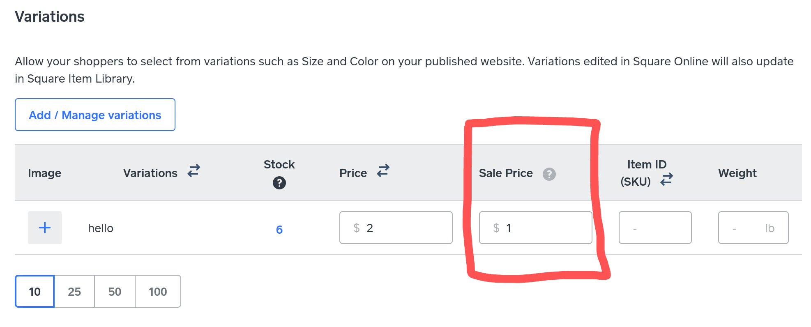Click the Weight column header
This screenshot has height=327, width=811.
click(737, 173)
